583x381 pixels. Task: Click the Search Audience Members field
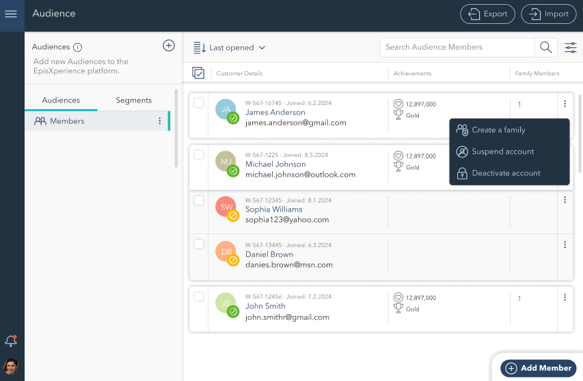457,47
